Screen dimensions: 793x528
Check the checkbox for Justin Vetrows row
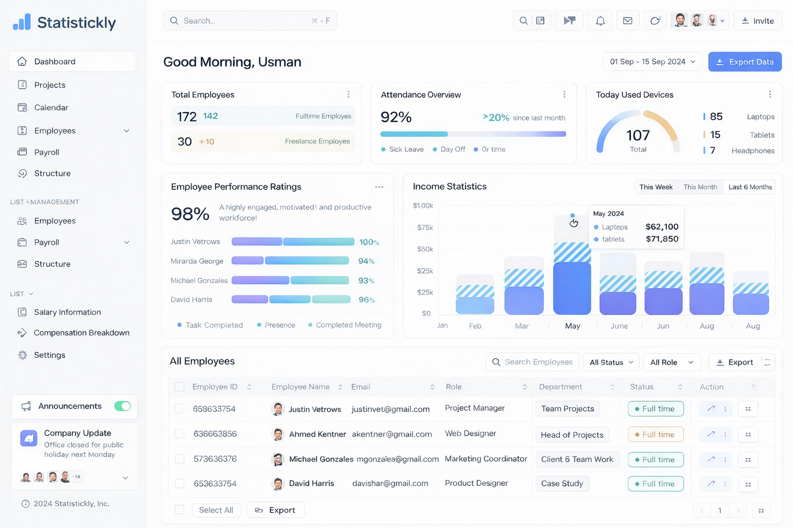[x=180, y=408]
